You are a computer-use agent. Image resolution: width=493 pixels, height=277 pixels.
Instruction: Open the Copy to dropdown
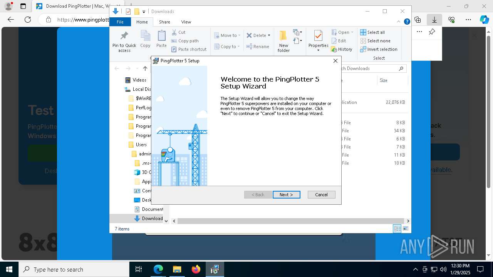227,47
